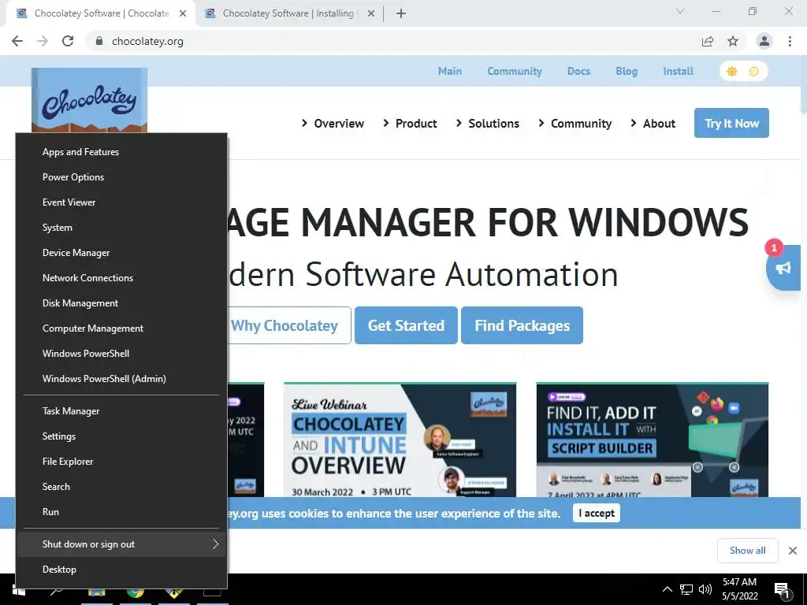Open Device Manager

tap(122, 253)
